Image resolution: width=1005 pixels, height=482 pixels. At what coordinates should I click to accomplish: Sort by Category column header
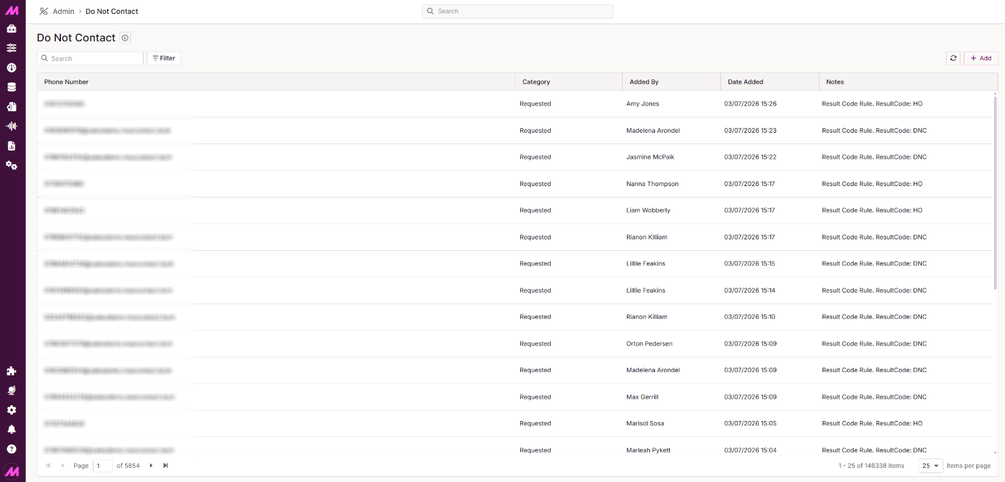[569, 82]
